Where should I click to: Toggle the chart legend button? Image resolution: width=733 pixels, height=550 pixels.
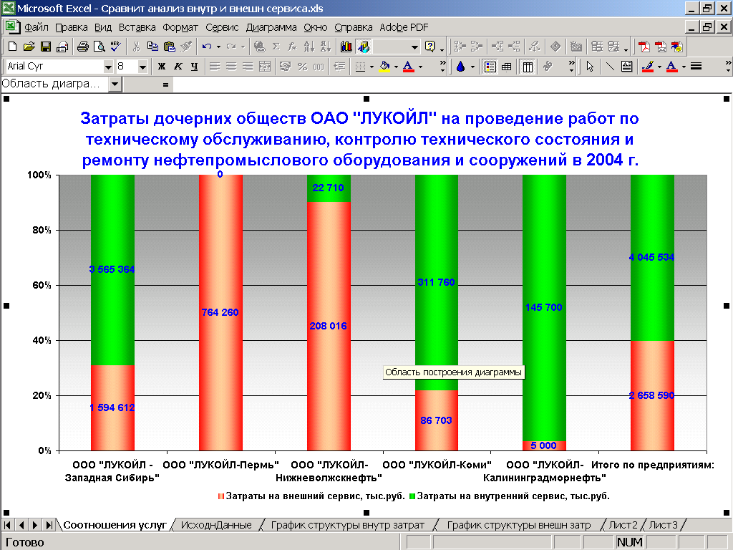[490, 67]
